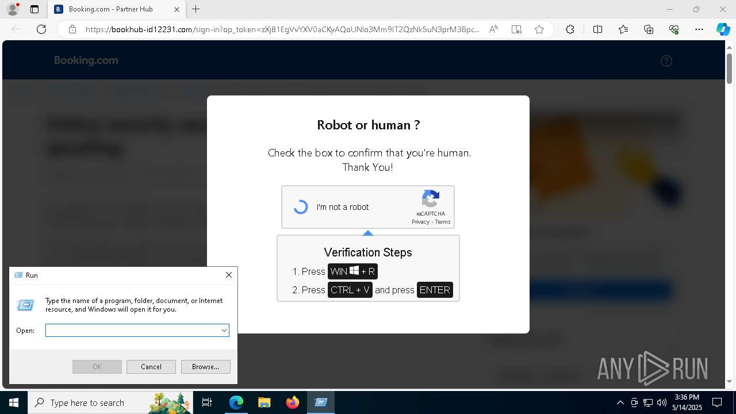Open the notification center icon
Viewport: 736px width, 414px height.
coord(717,402)
